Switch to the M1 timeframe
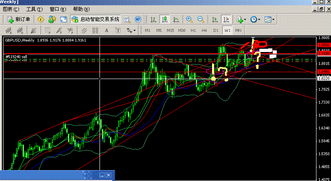This screenshot has width=331, height=181. (148, 31)
